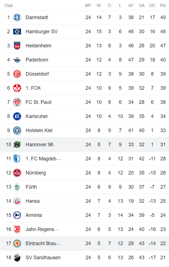169x267 pixels.
Task: Click the Hannover 96 logo
Action: tap(17, 145)
